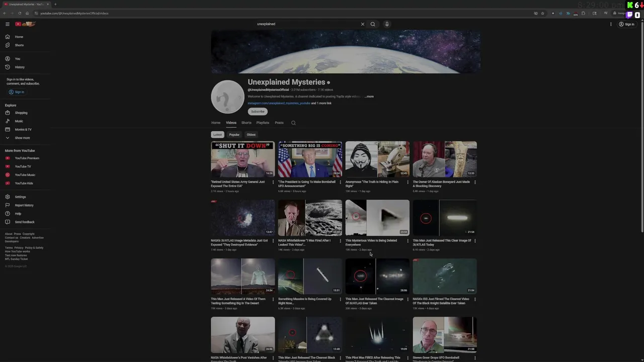Image resolution: width=644 pixels, height=362 pixels.
Task: Switch to channel Shorts tab
Action: 246,123
